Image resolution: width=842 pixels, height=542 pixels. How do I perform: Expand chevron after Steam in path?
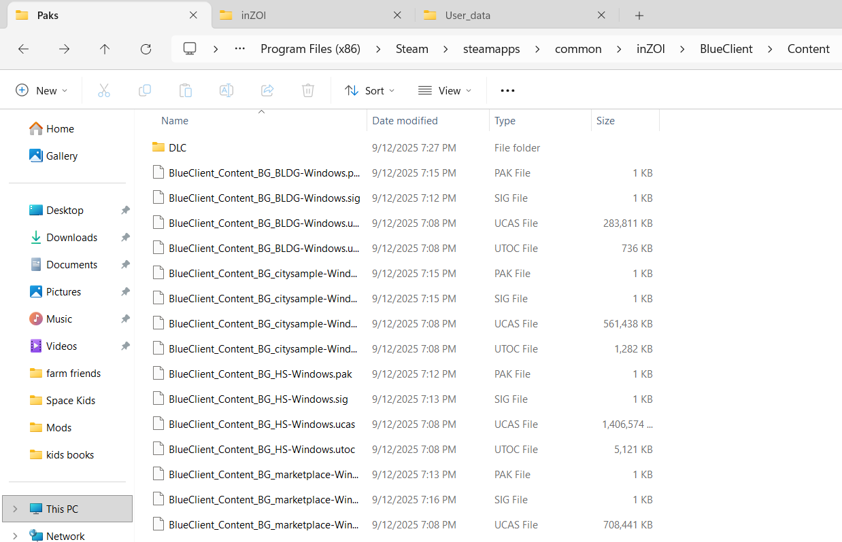coord(446,49)
